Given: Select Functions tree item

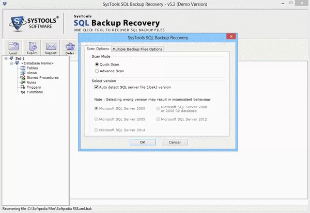Looking at the screenshot, I should (35, 92).
